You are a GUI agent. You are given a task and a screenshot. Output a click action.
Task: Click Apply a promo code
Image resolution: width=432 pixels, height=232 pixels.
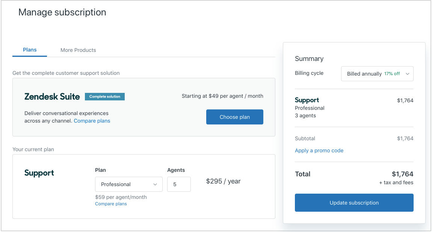[x=319, y=150]
